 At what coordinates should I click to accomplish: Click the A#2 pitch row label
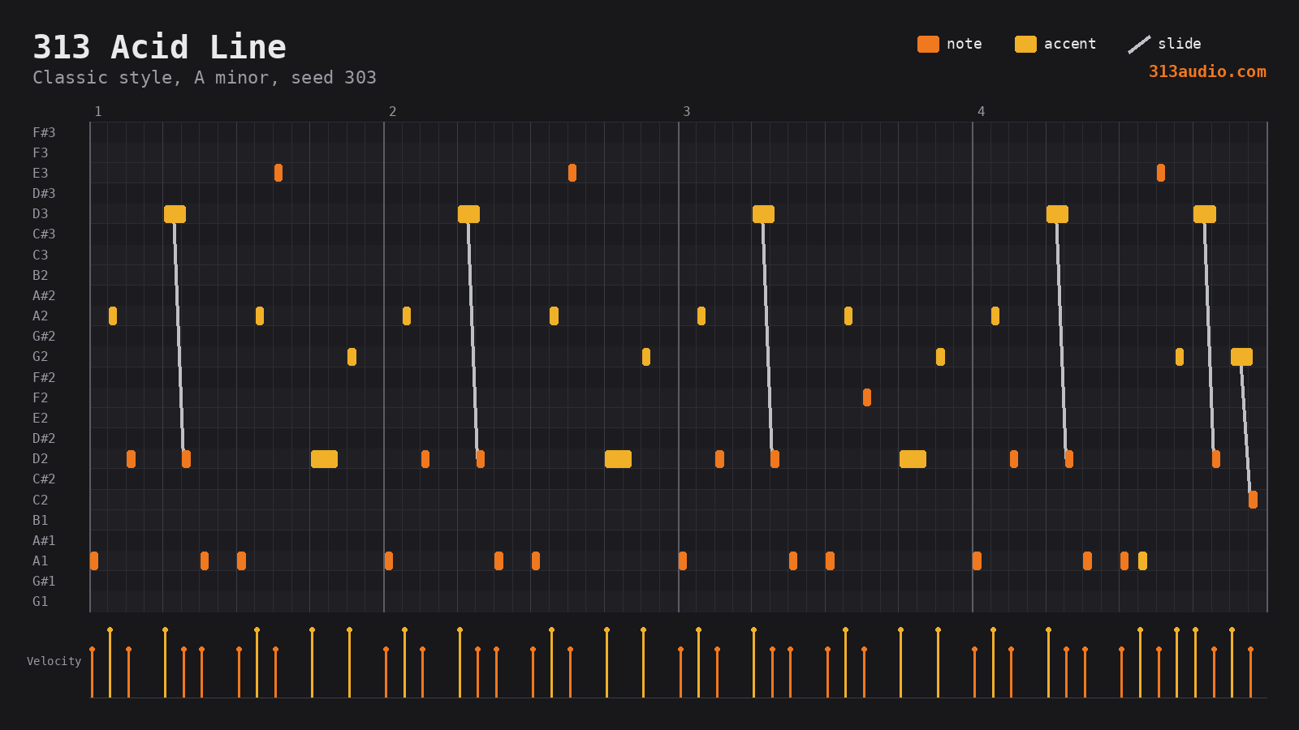point(44,295)
